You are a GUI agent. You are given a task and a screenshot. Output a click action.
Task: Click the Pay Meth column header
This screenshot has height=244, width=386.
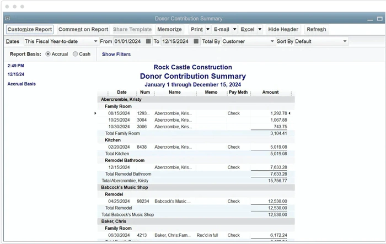238,92
